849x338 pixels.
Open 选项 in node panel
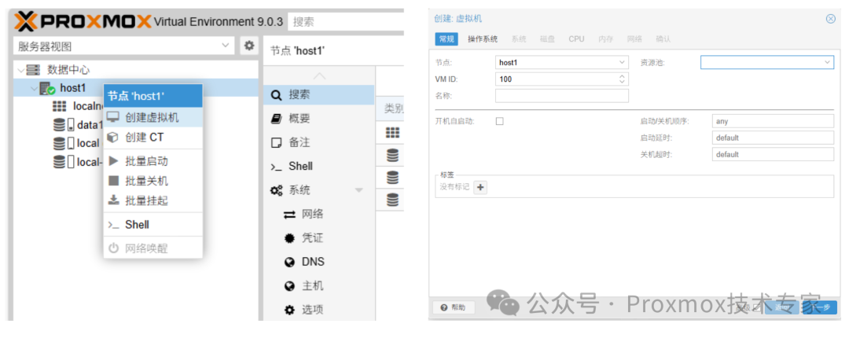(x=319, y=310)
